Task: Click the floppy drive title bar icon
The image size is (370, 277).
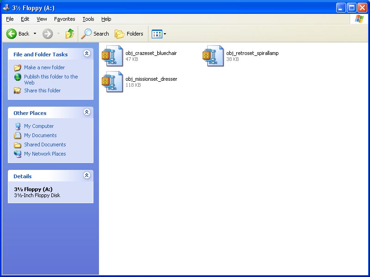Action: [x=6, y=7]
